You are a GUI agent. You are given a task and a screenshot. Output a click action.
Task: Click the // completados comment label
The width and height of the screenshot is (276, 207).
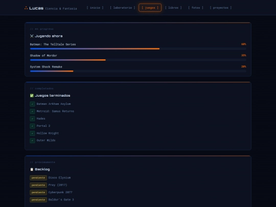tap(42, 88)
